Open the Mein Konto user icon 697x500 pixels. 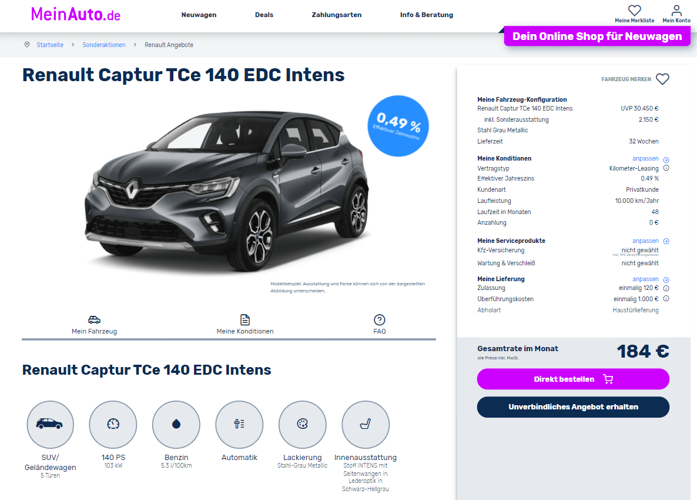(676, 10)
